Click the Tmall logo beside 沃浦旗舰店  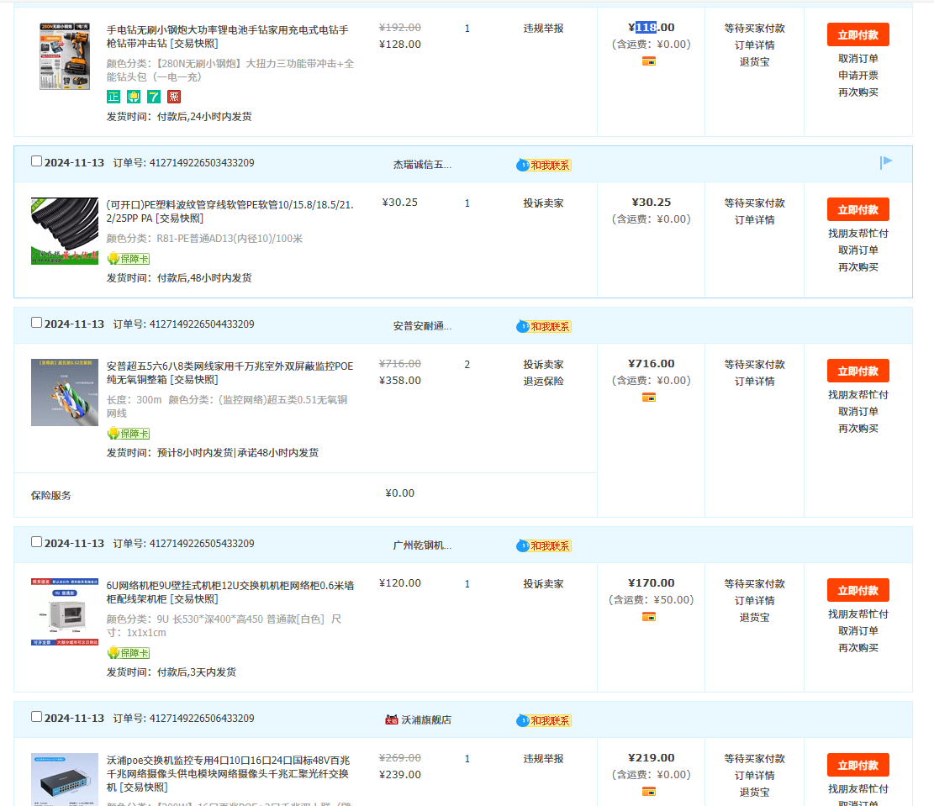coord(392,719)
